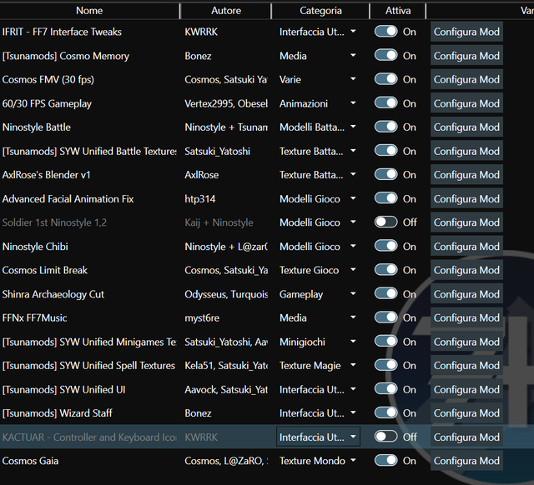Image resolution: width=534 pixels, height=485 pixels.
Task: Toggle Advanced Facial Animation Fix off
Action: click(385, 198)
